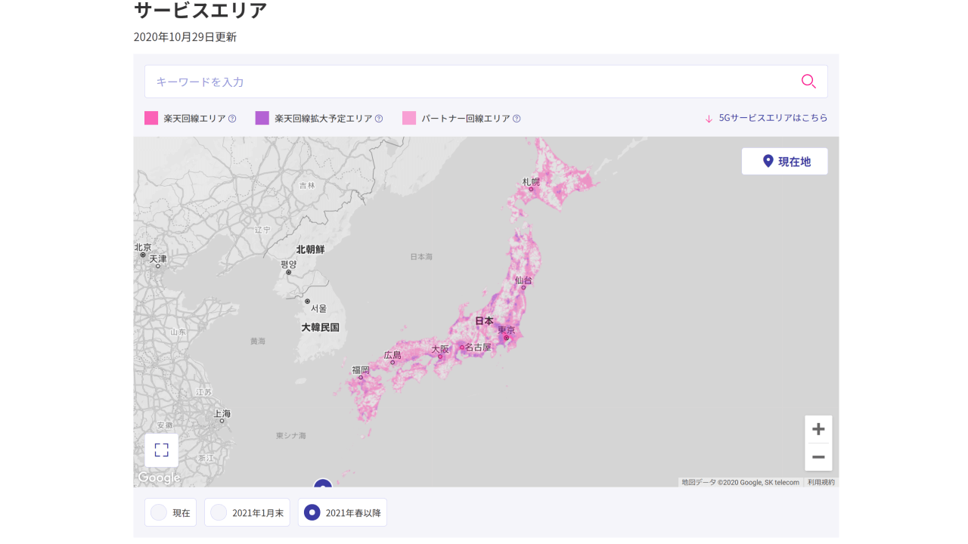Zoom in on the map
968x544 pixels.
(x=818, y=429)
